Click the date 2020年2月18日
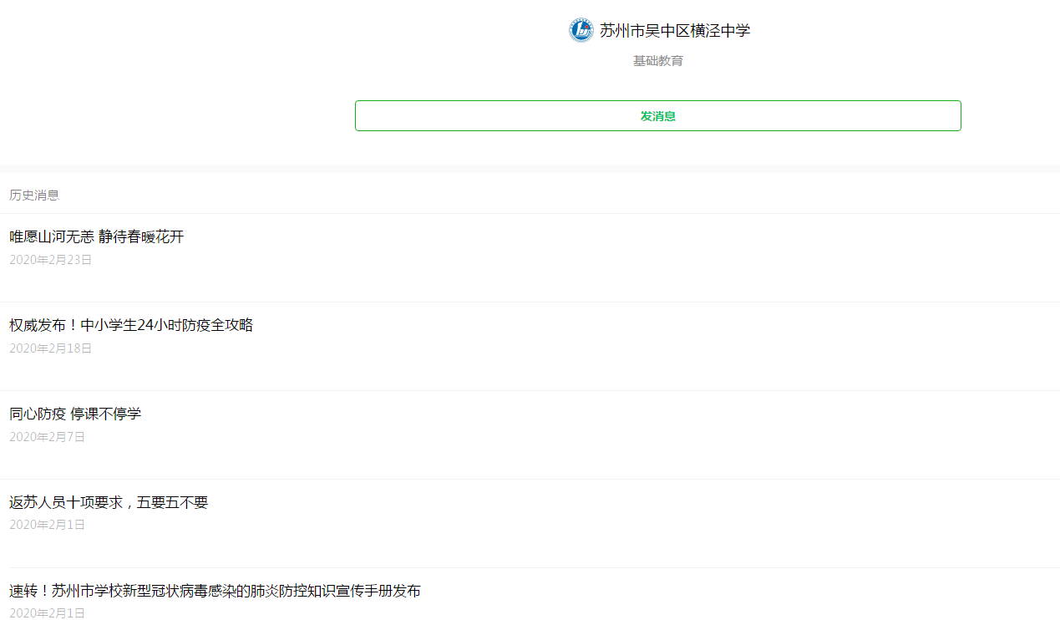The height and width of the screenshot is (620, 1060). 51,348
